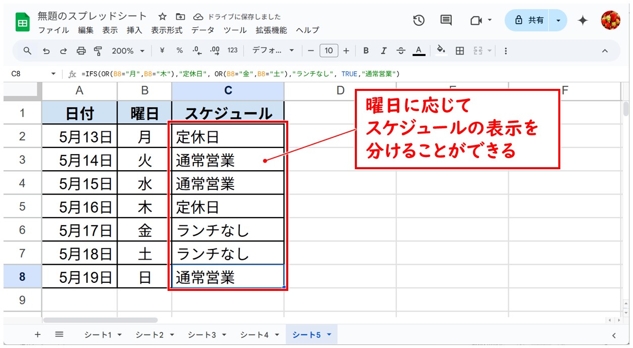Print the spreadsheet
633x348 pixels.
(x=81, y=51)
